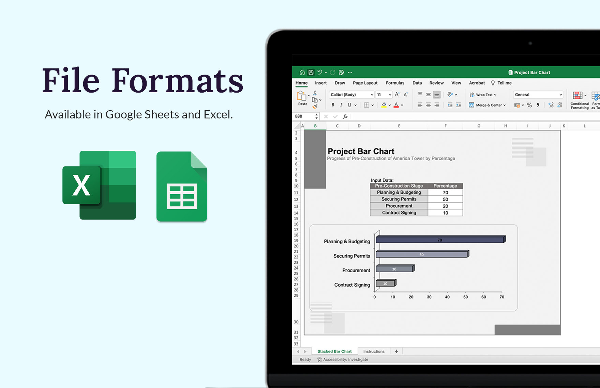Activate the Format Painter brush
Screen dimensions: 600x388
pyautogui.click(x=315, y=107)
